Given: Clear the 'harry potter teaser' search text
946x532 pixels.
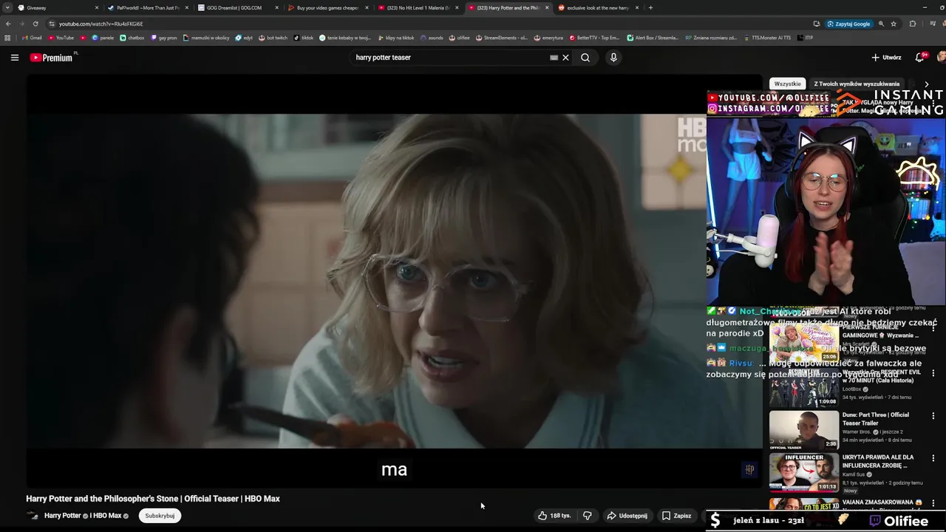Looking at the screenshot, I should 565,58.
